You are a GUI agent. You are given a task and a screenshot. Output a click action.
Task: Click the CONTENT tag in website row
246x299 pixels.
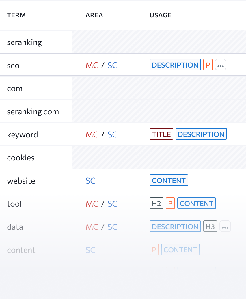[x=169, y=180]
